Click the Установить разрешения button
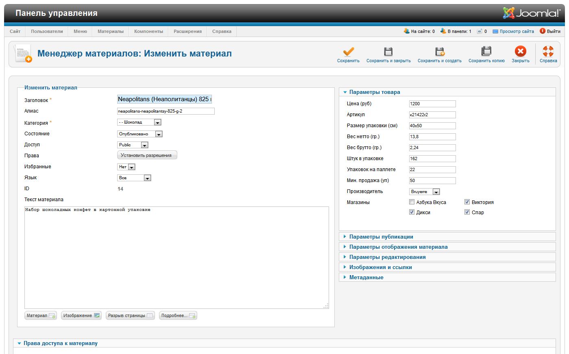Screen dimensions: 569x354 click(x=147, y=155)
